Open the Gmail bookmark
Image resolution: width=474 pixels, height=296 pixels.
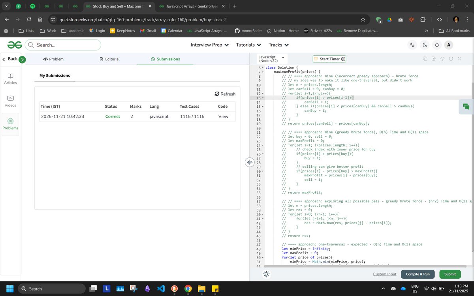click(148, 31)
